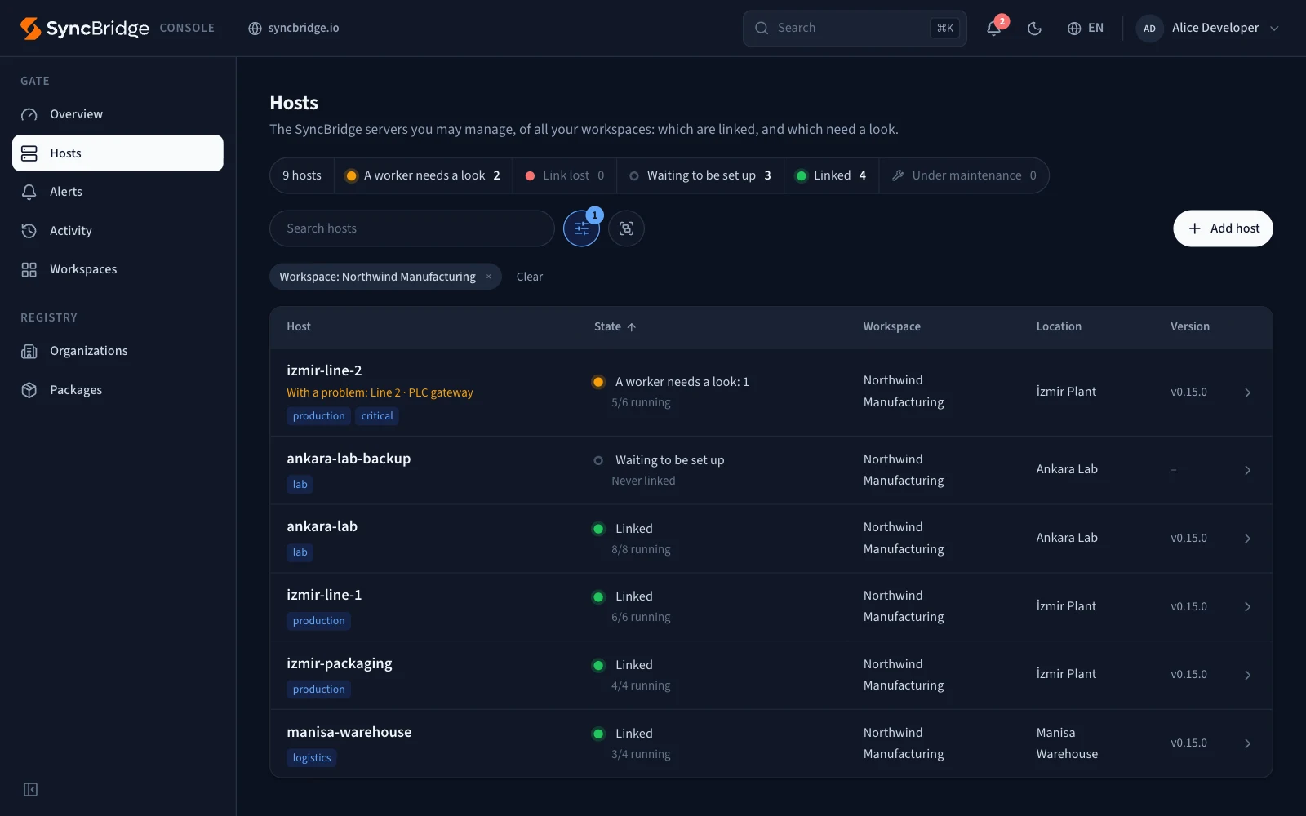Clear all active filters

tap(530, 277)
